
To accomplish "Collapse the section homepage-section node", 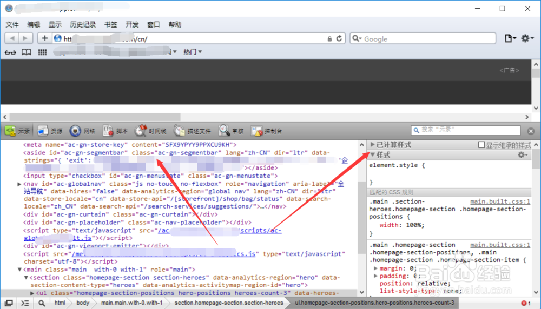I will coord(26,277).
